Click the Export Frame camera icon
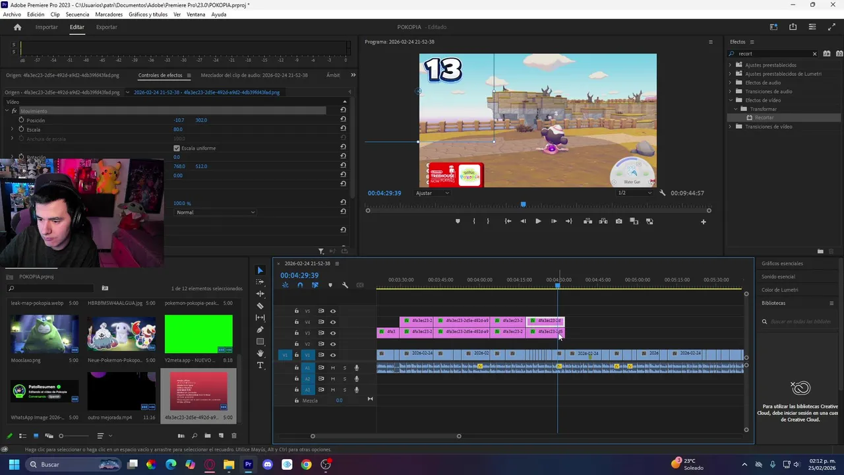844x475 pixels. coord(618,221)
